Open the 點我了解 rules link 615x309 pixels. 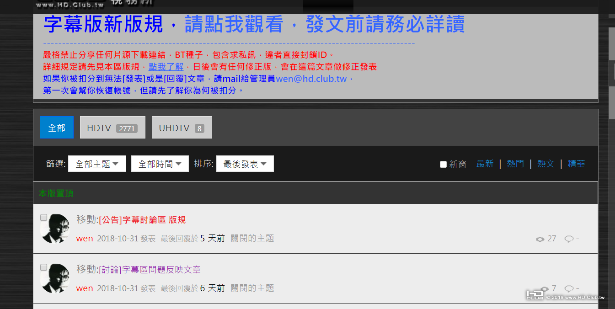(166, 66)
